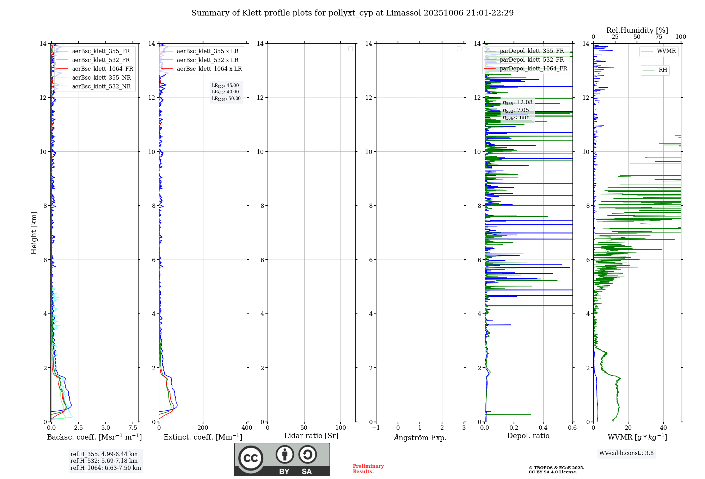Click the Creative Commons CC circle icon
The width and height of the screenshot is (705, 479).
(x=251, y=458)
